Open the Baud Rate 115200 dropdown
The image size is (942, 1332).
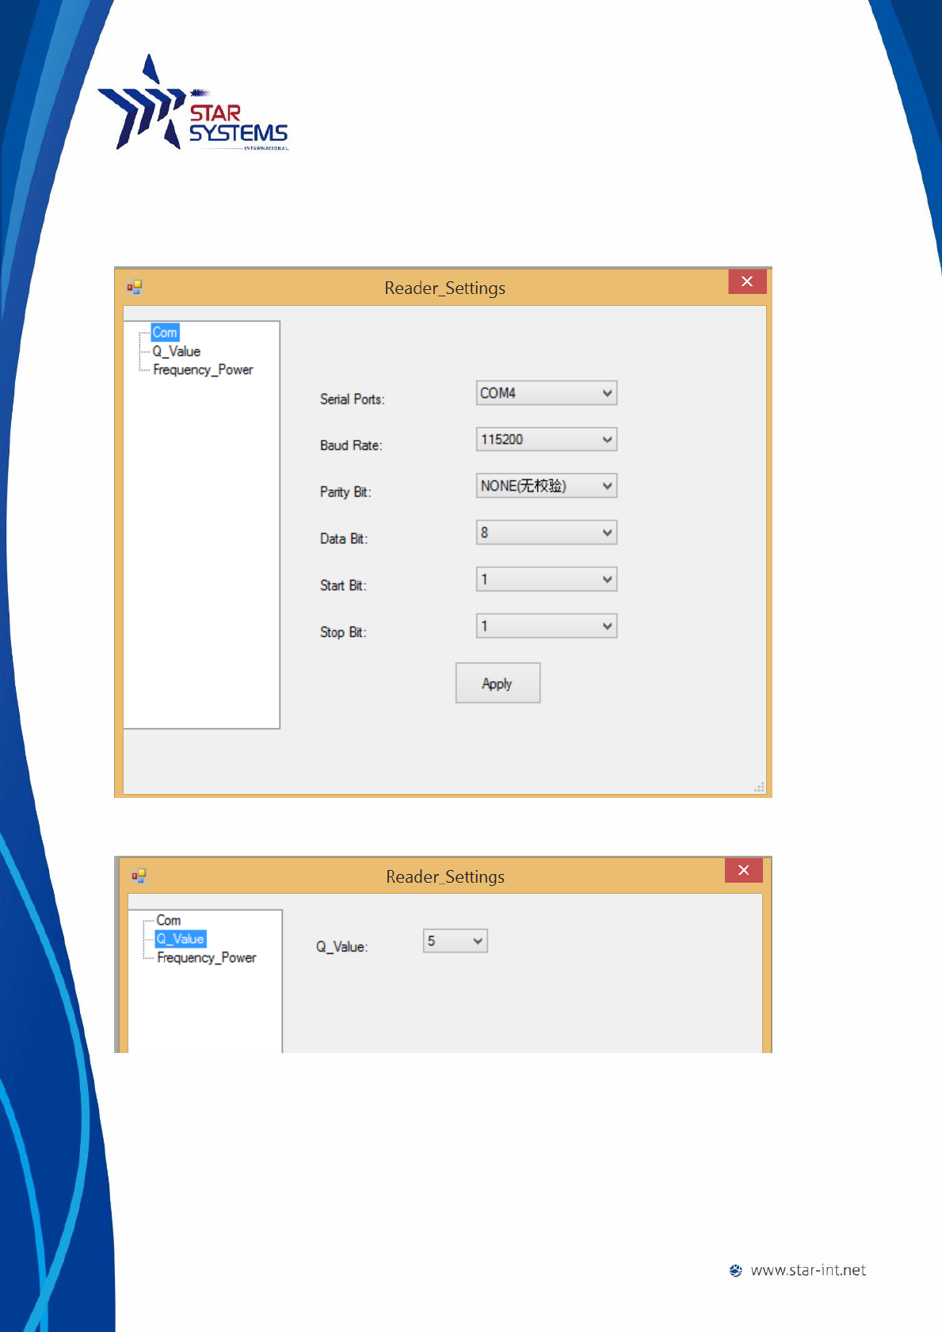[546, 439]
